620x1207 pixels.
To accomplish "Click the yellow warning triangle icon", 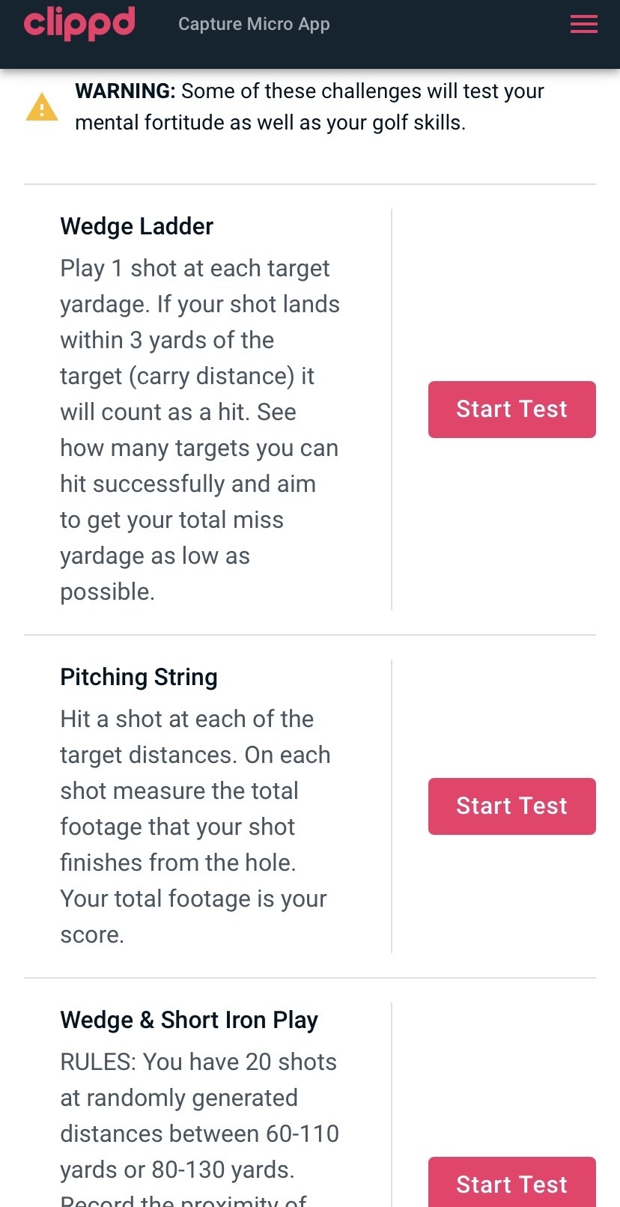I will click(42, 107).
